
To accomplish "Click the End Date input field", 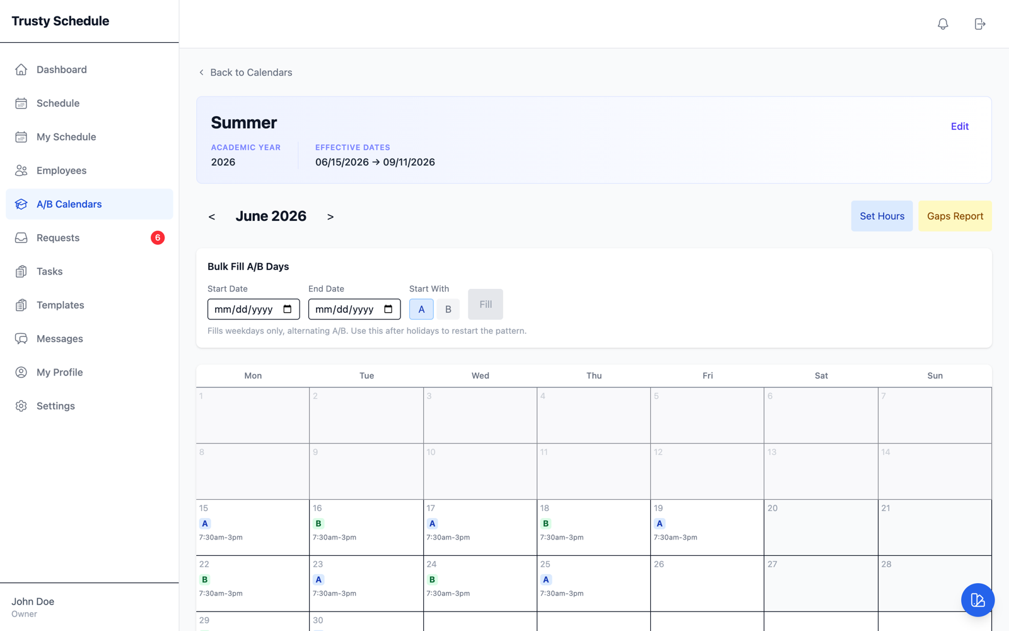I will point(354,309).
